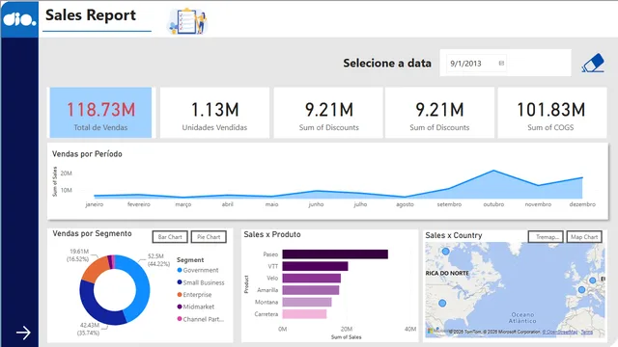Click the Sales Report title
Viewport: 618px width, 347px height.
pos(90,15)
